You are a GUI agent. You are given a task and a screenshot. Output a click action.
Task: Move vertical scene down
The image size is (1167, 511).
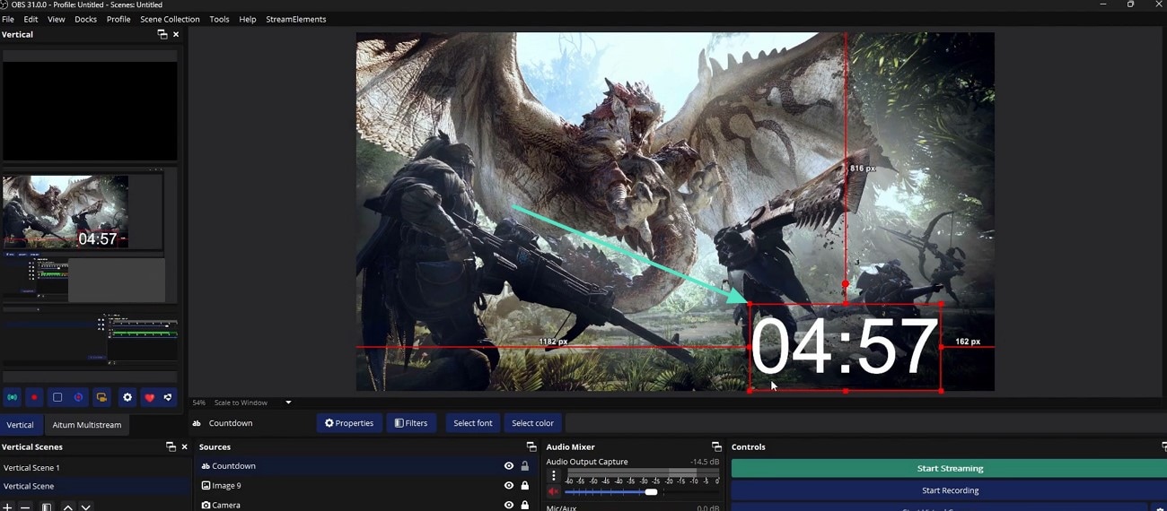(x=86, y=507)
